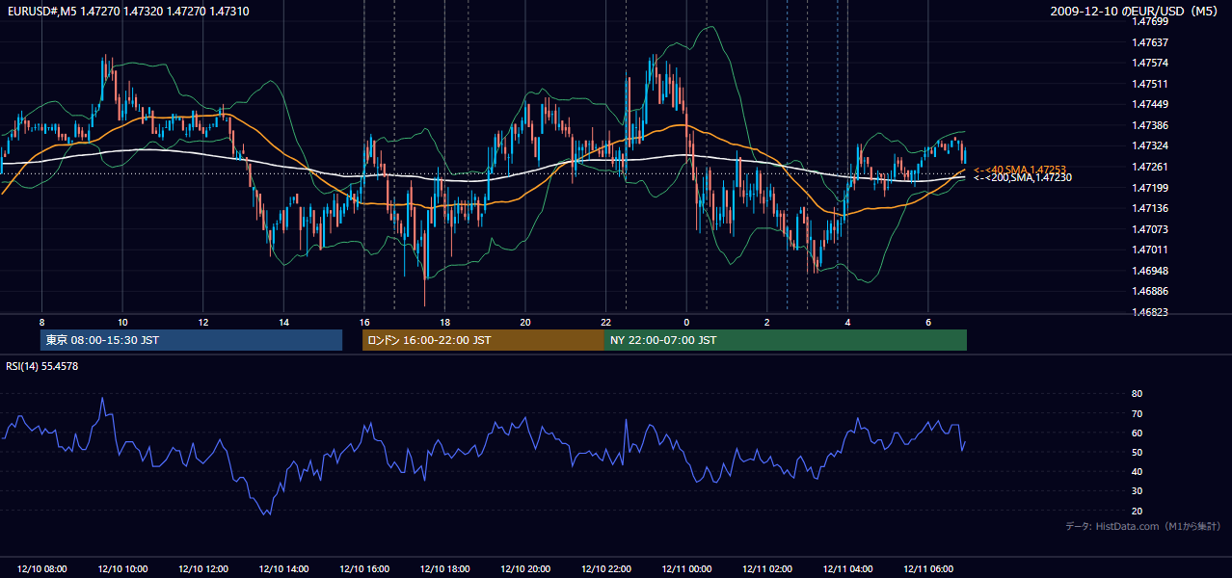Click RSI scale value 70

click(1137, 413)
